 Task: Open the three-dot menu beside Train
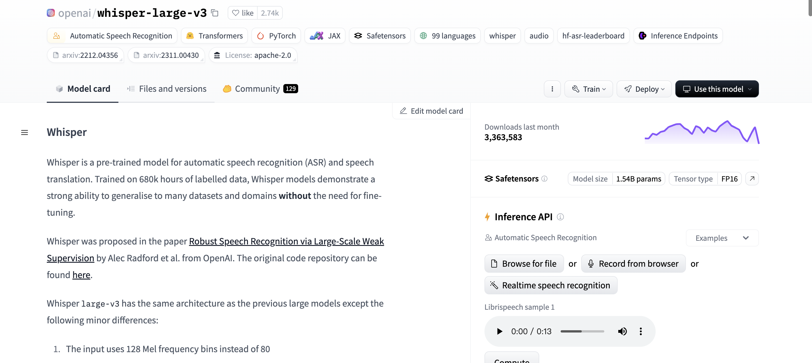[552, 89]
